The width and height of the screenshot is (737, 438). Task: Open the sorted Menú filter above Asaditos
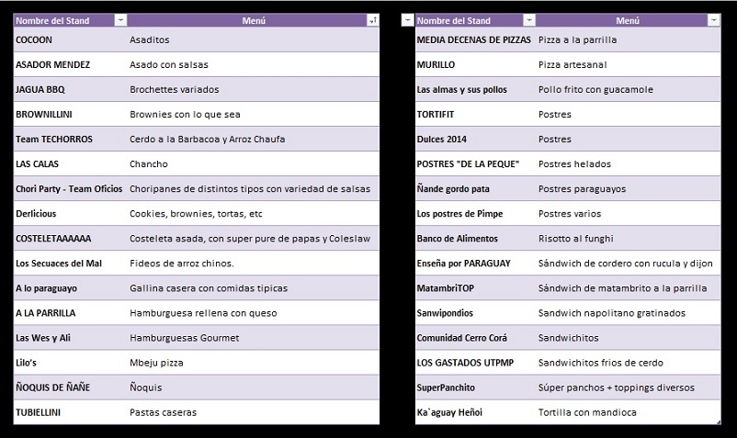click(x=372, y=20)
